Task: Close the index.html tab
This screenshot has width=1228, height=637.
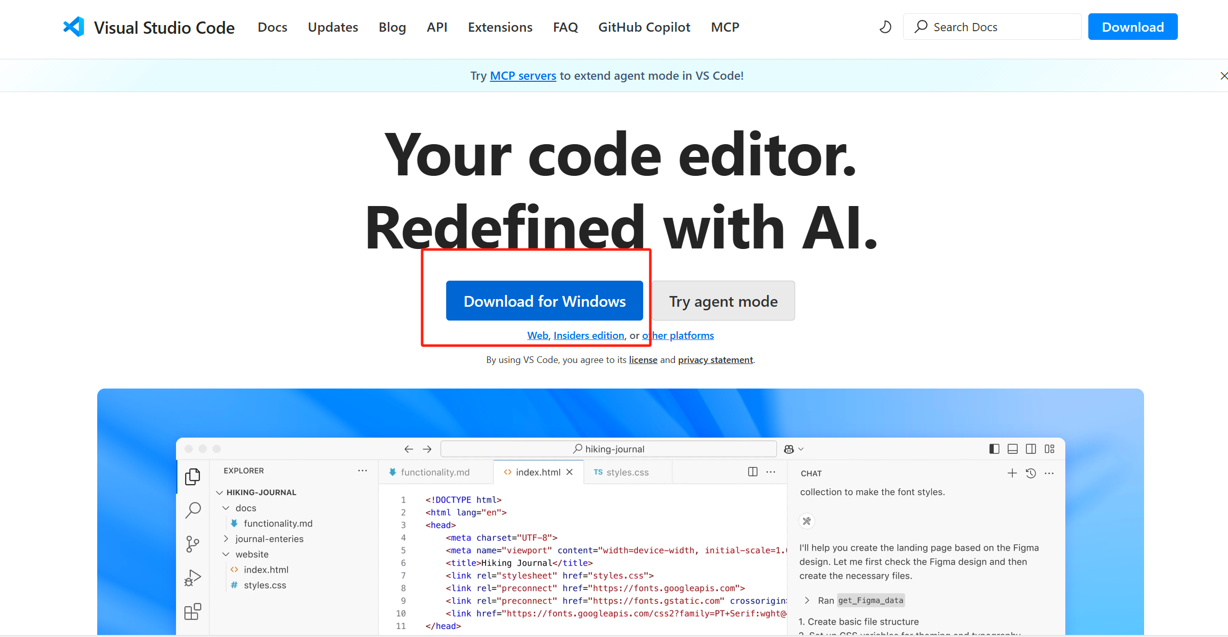Action: [x=569, y=472]
